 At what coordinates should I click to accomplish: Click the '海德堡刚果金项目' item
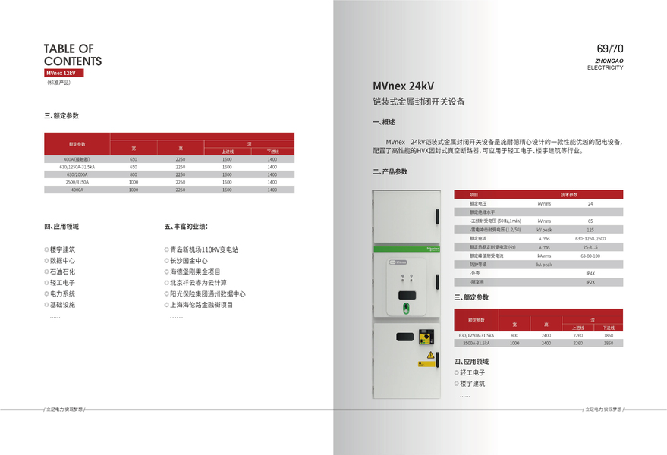pyautogui.click(x=195, y=271)
